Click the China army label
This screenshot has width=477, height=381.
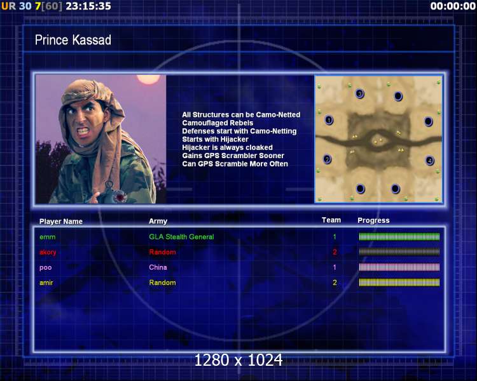[x=158, y=267]
